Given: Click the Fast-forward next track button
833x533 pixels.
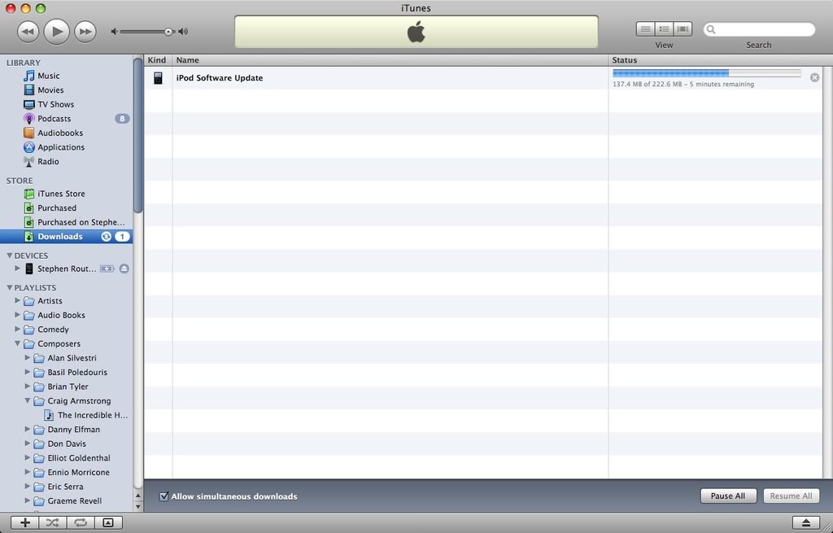Looking at the screenshot, I should tap(85, 32).
